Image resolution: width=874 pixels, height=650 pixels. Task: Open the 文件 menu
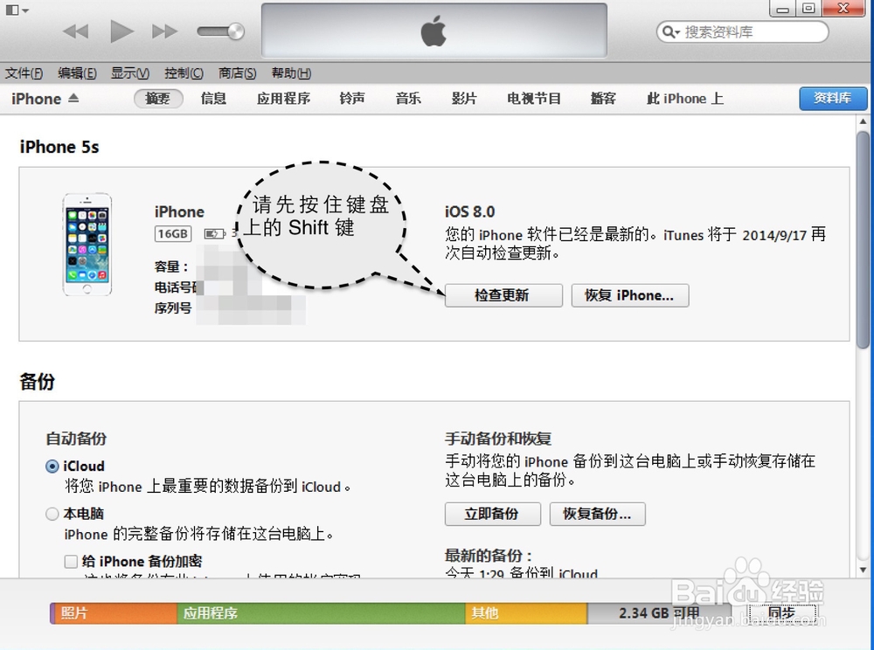23,73
